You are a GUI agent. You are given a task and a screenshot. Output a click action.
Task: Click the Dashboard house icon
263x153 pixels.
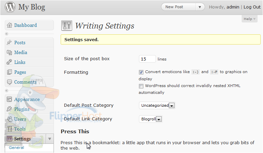click(9, 25)
